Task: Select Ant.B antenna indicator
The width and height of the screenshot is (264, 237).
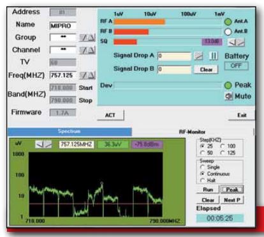Action: click(228, 32)
